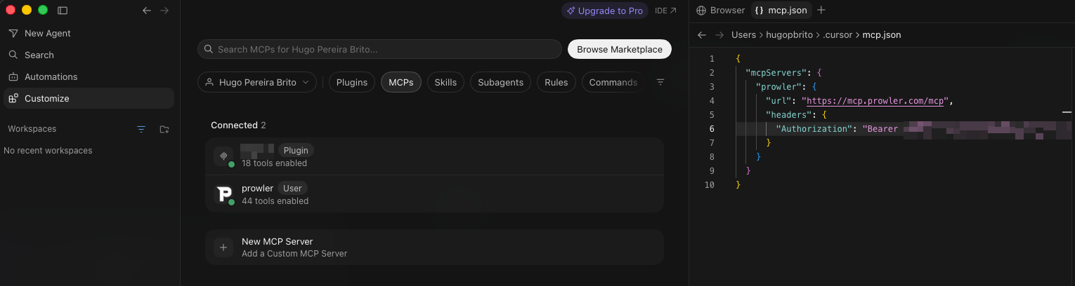Click the Search MCPs input field
Viewport: 1075px width, 286px height.
coord(379,49)
